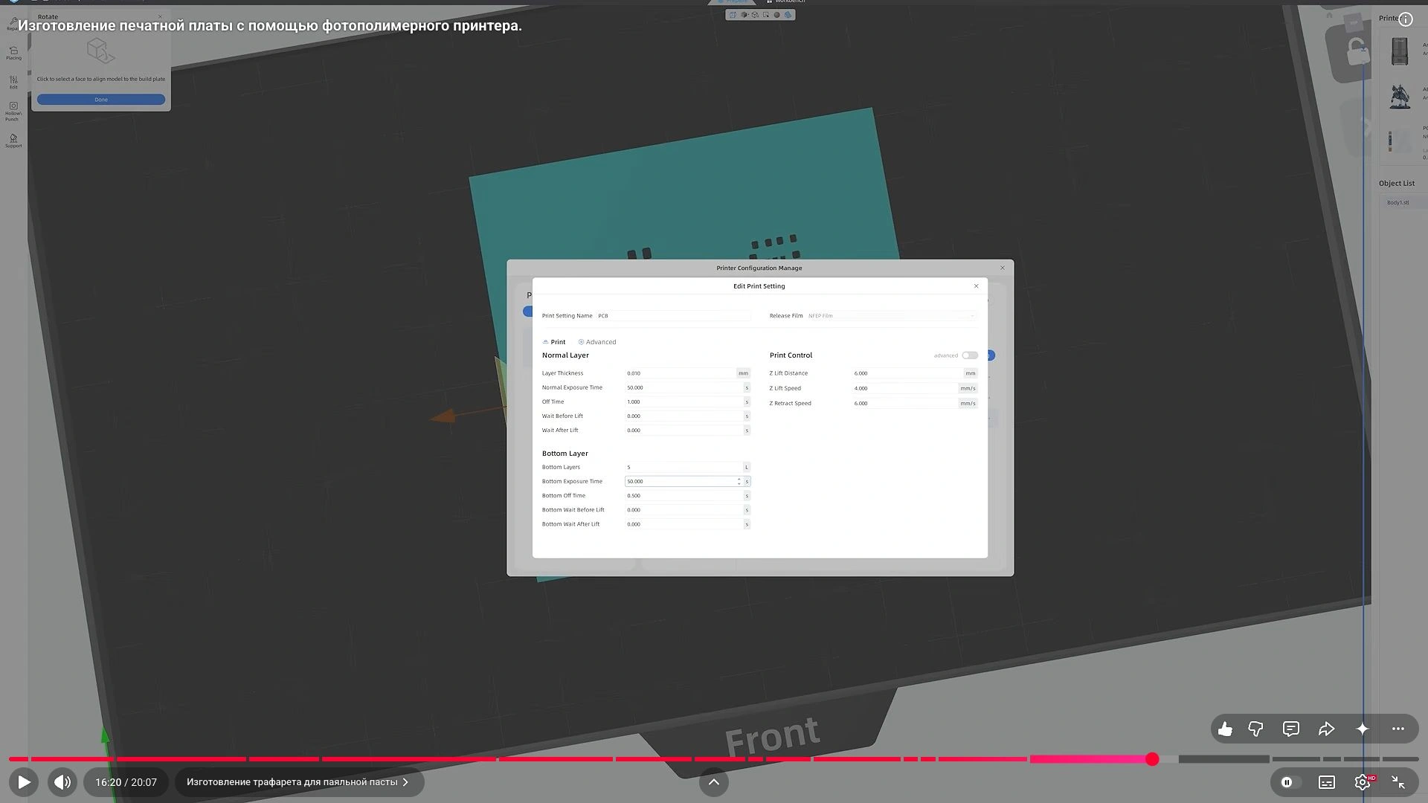Dislike the video with thumbs down
The height and width of the screenshot is (803, 1428).
tap(1255, 729)
